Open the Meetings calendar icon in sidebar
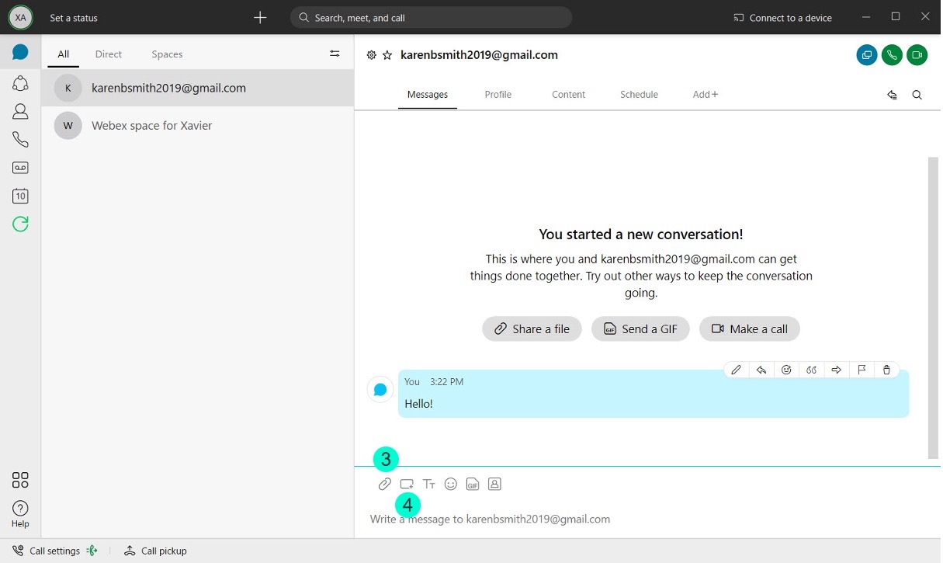943x563 pixels. pyautogui.click(x=20, y=196)
